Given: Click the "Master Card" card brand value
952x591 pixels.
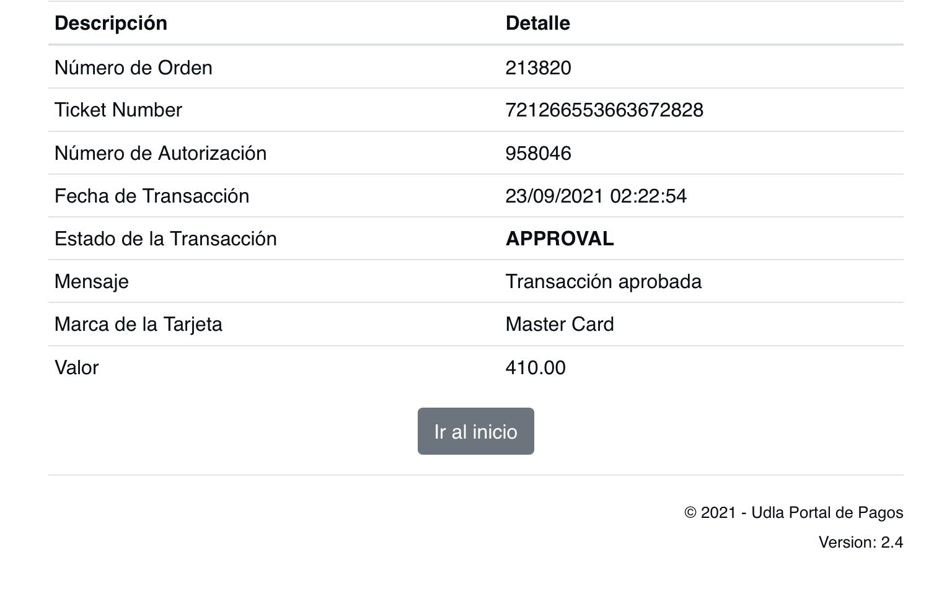Looking at the screenshot, I should (559, 324).
